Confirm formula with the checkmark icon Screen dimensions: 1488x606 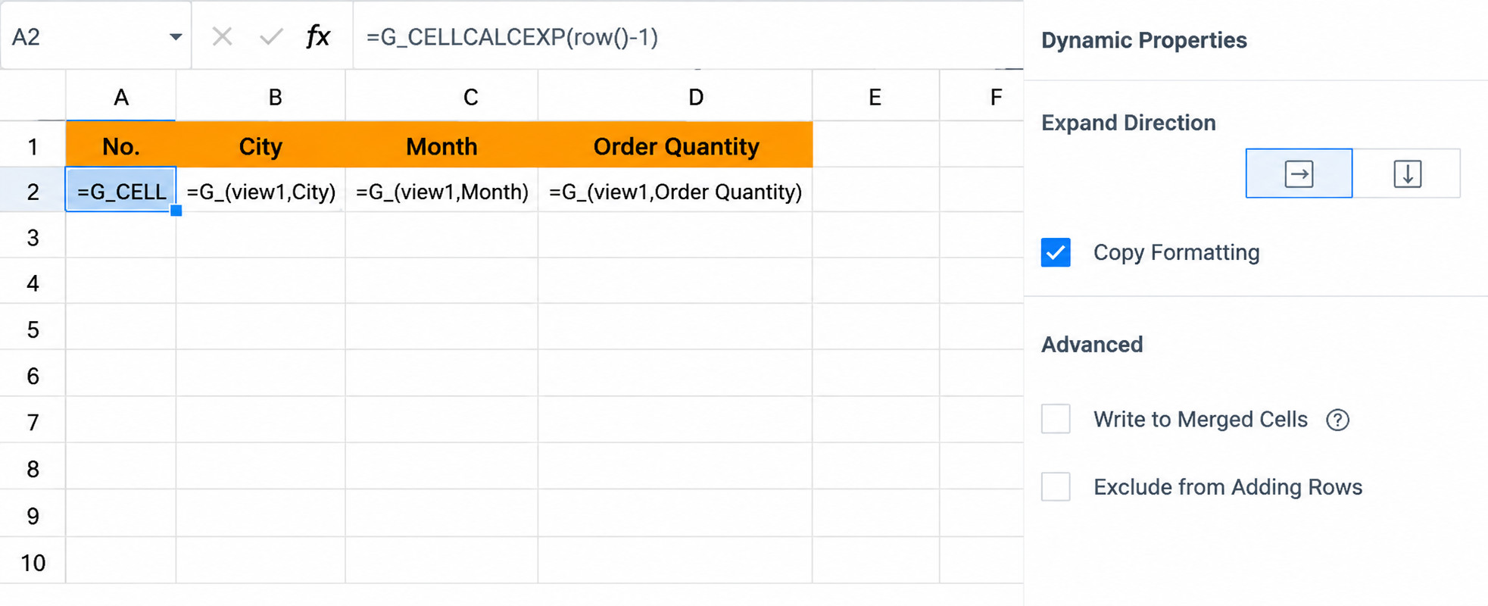click(x=270, y=36)
